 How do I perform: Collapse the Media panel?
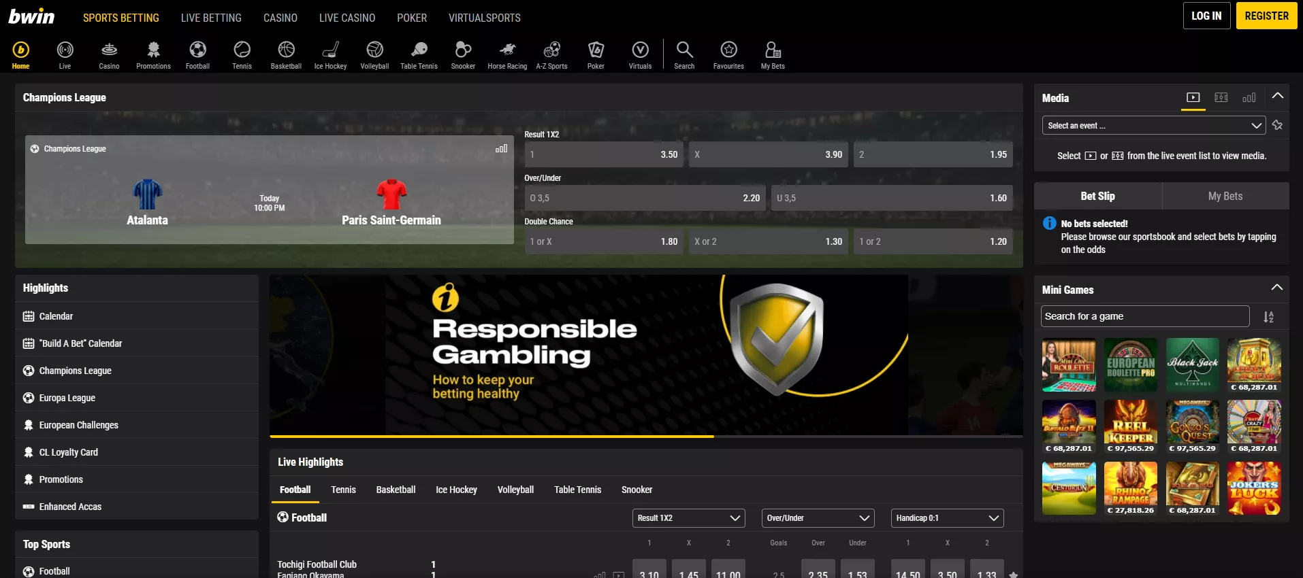point(1277,97)
